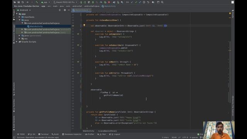Image resolution: width=247 pixels, height=139 pixels.
Task: Build the project with the hammer icon
Action: [x=37, y=2]
